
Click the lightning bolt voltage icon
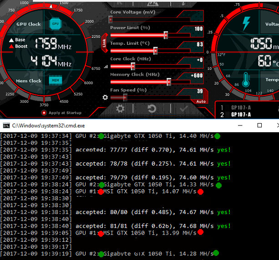click(246, 23)
